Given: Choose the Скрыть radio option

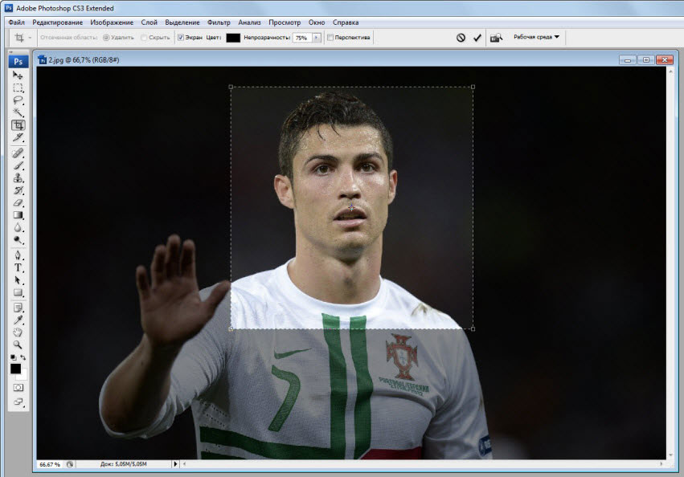Looking at the screenshot, I should [x=144, y=38].
